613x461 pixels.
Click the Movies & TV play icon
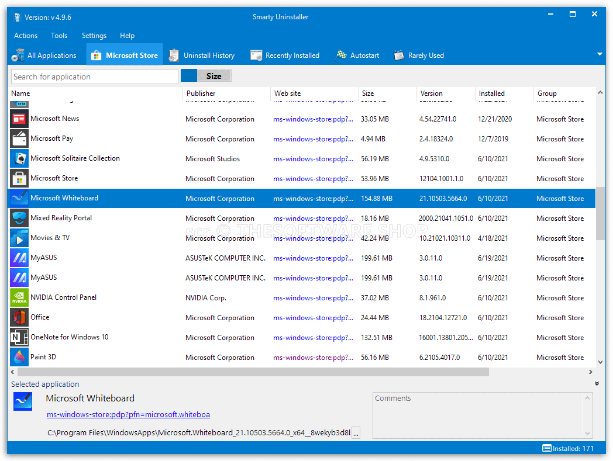click(x=19, y=238)
